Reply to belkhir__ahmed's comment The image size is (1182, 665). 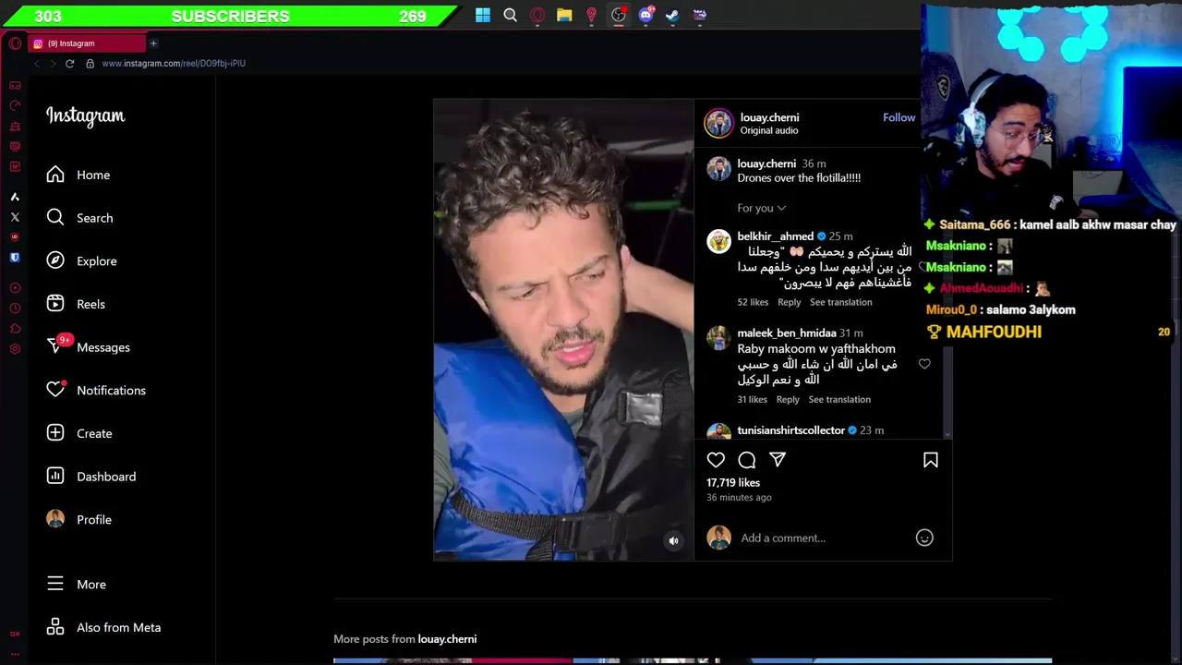[x=789, y=302]
